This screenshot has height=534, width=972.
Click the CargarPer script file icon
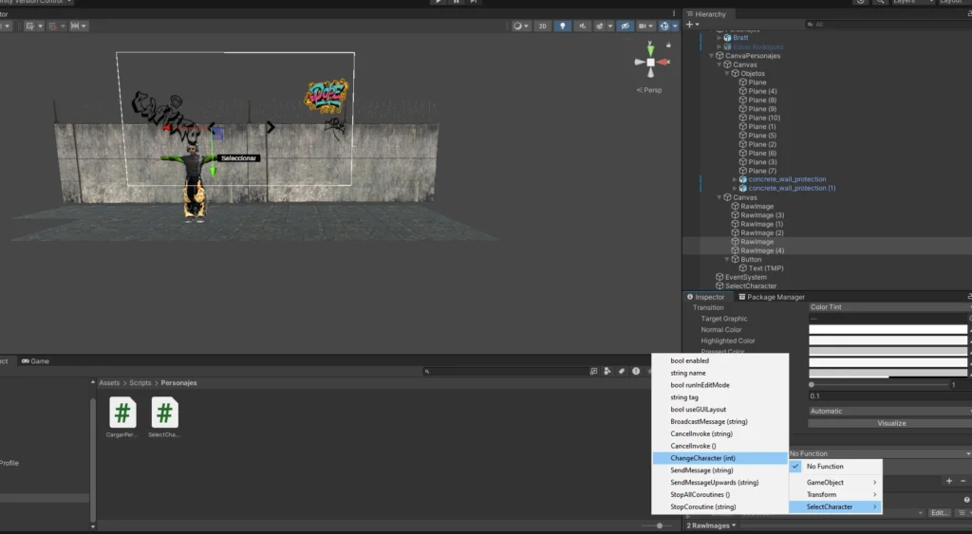[122, 414]
